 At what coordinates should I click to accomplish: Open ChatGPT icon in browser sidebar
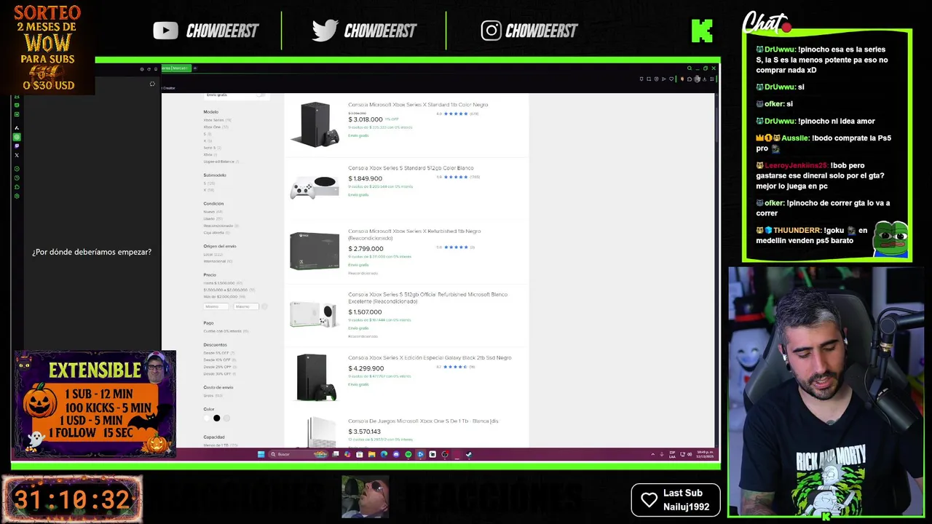click(x=17, y=137)
